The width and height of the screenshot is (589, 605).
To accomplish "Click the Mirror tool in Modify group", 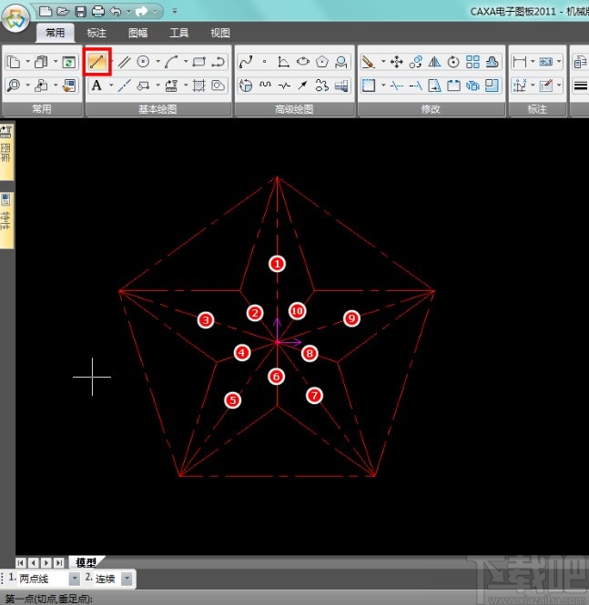I will tap(434, 62).
